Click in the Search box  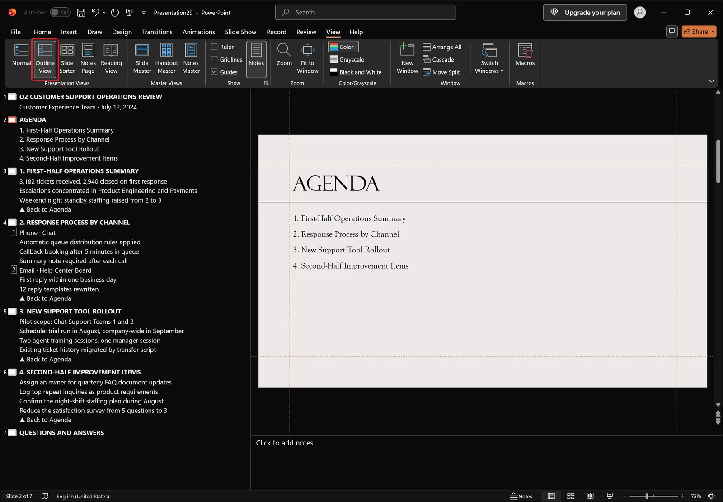coord(365,12)
